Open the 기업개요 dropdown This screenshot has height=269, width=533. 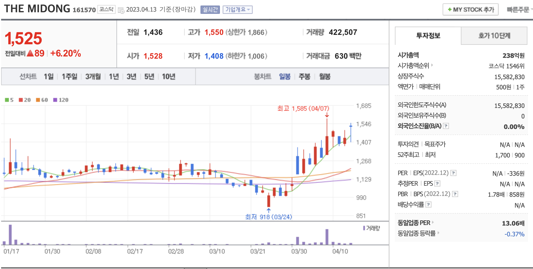[x=237, y=10]
